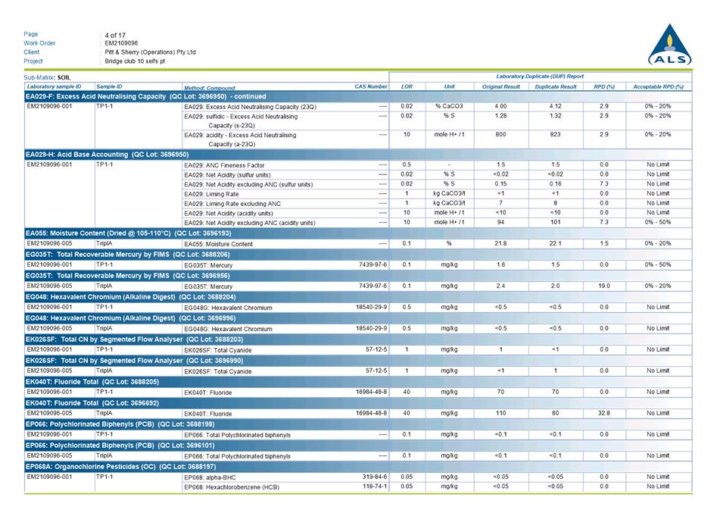The width and height of the screenshot is (720, 510).
Task: Select the EA029 ANC Fineness Factor row
Action: [x=224, y=164]
